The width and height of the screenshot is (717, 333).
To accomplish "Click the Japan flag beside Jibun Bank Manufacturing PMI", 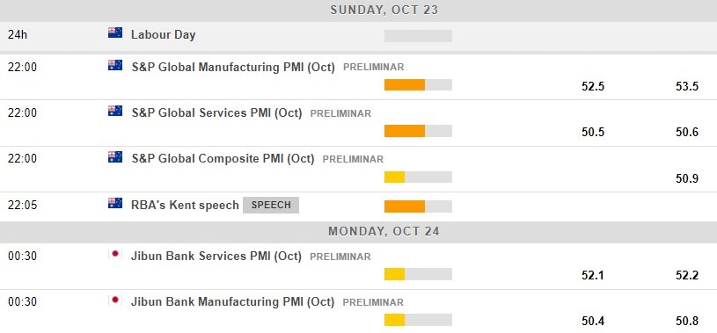I will tap(115, 300).
